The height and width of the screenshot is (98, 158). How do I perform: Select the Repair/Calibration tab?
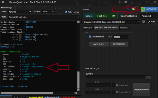tap(128, 16)
